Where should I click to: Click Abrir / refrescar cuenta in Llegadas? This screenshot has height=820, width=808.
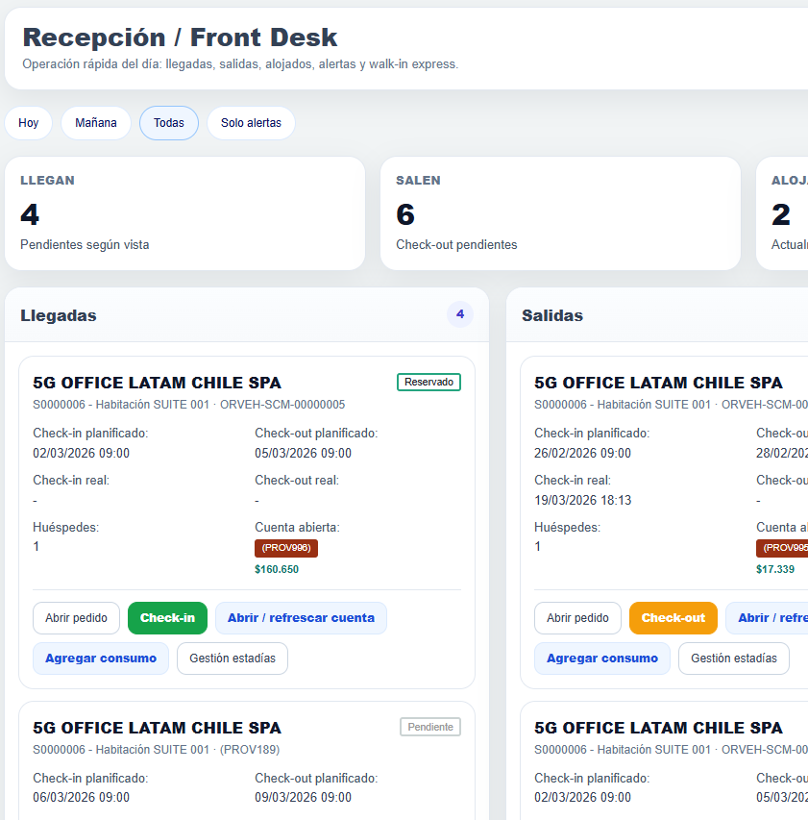301,618
